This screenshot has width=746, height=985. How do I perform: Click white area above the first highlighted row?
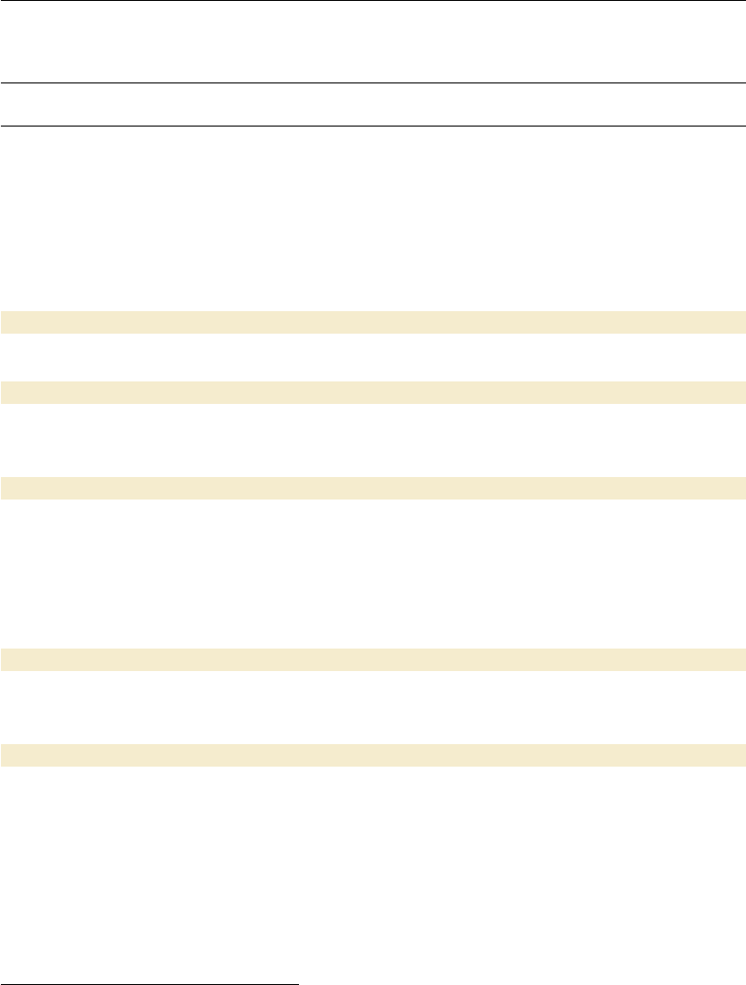click(373, 220)
